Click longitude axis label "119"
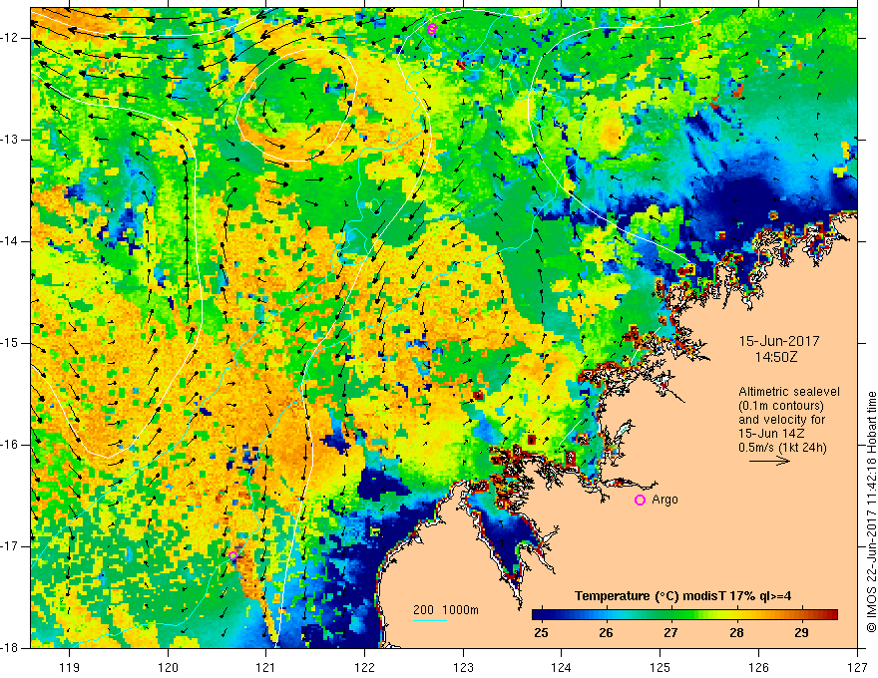 pos(70,667)
